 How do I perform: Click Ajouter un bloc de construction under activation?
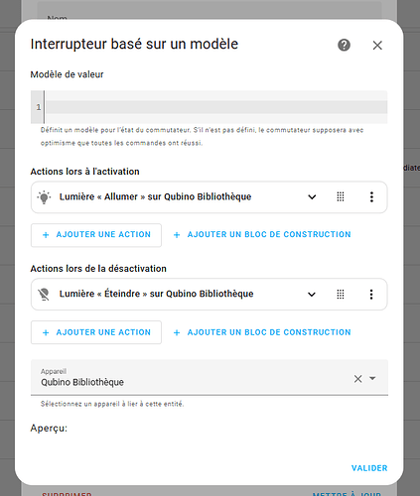(x=262, y=234)
